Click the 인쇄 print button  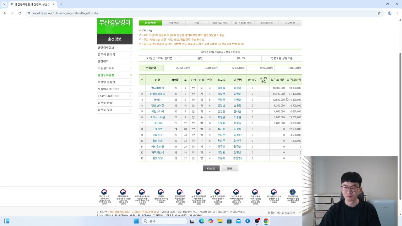point(230,169)
